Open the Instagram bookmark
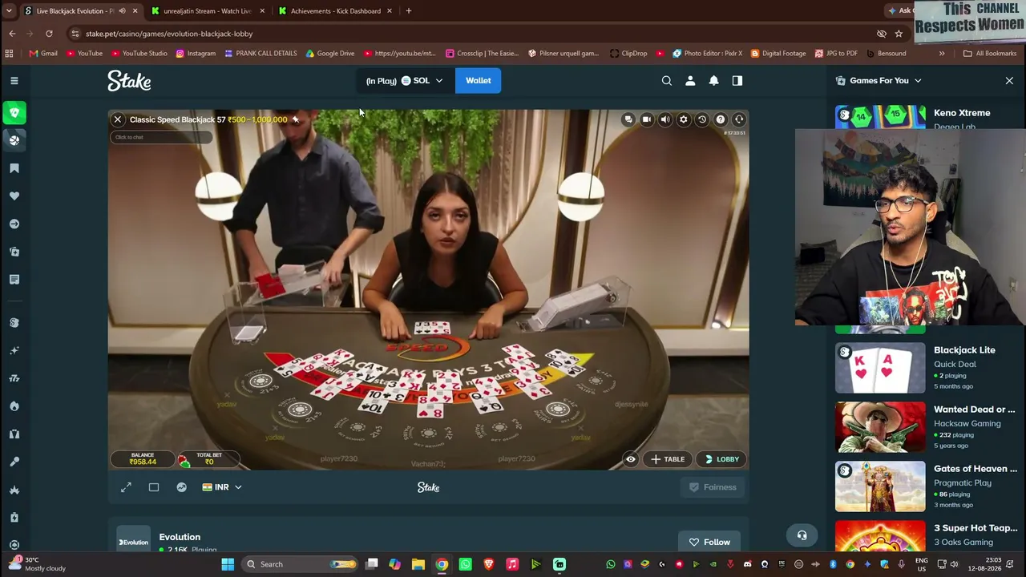This screenshot has height=577, width=1026. click(x=195, y=54)
